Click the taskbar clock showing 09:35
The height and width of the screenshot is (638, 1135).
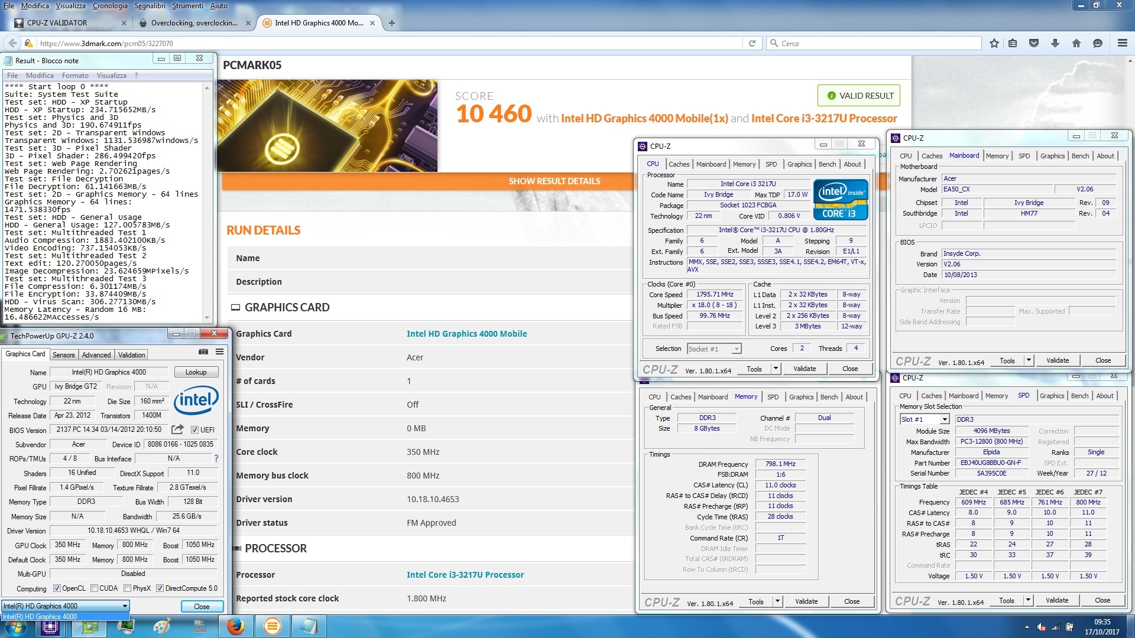pyautogui.click(x=1102, y=627)
